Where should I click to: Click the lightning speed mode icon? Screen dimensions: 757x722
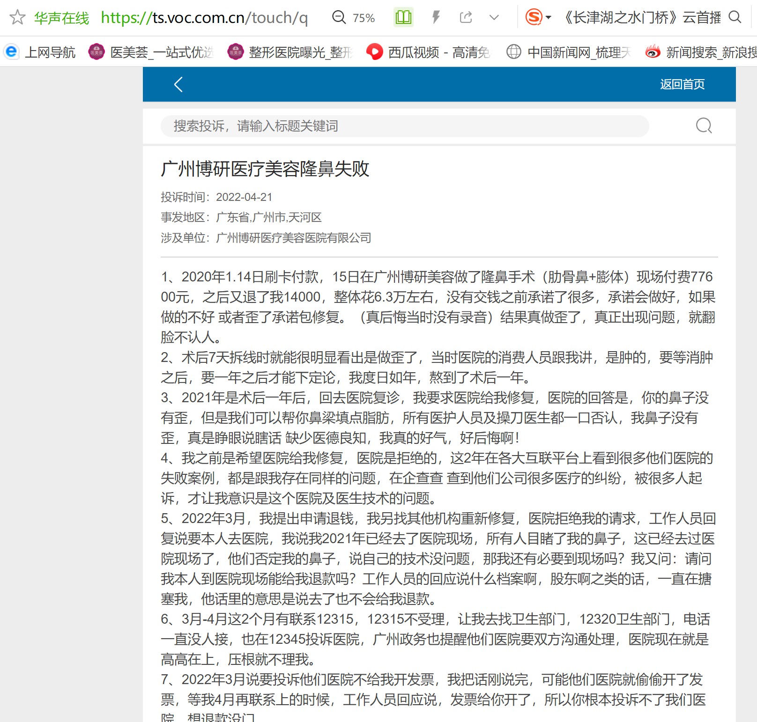coord(436,18)
